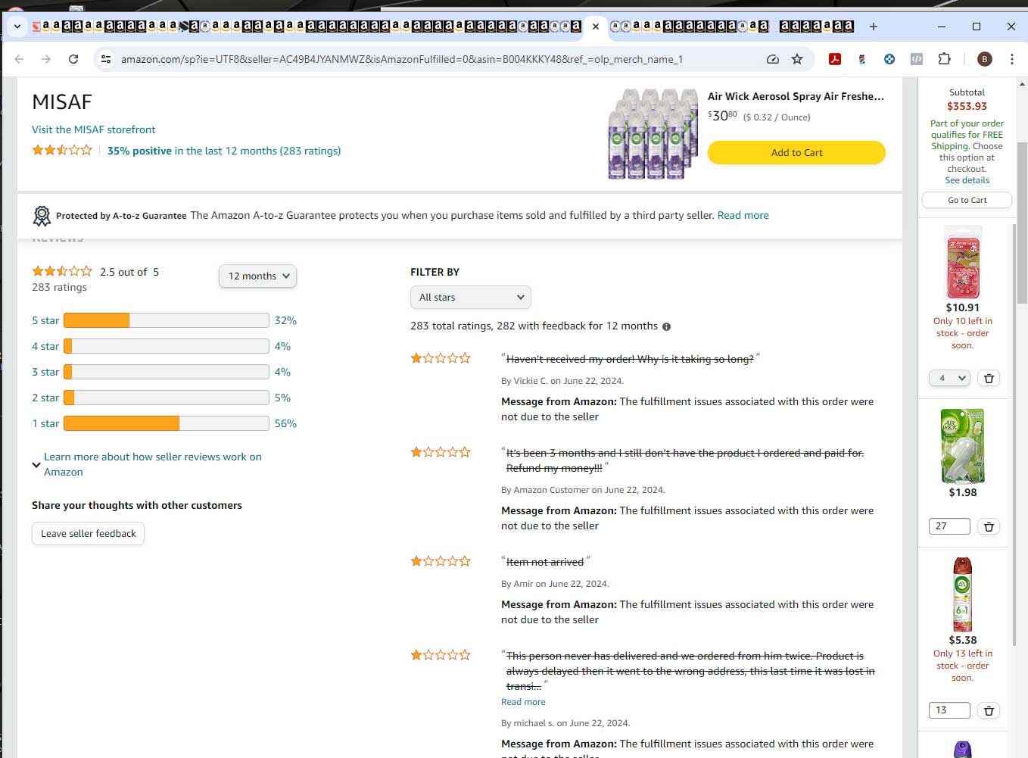Reload the current Amazon page
Image resolution: width=1028 pixels, height=758 pixels.
point(73,59)
